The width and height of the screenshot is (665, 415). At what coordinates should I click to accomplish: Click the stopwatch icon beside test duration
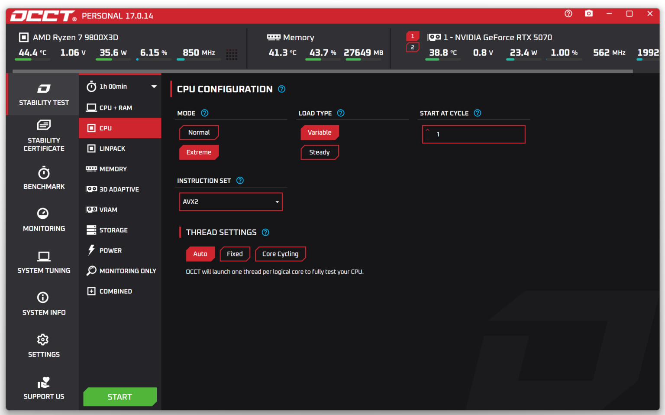pos(91,87)
